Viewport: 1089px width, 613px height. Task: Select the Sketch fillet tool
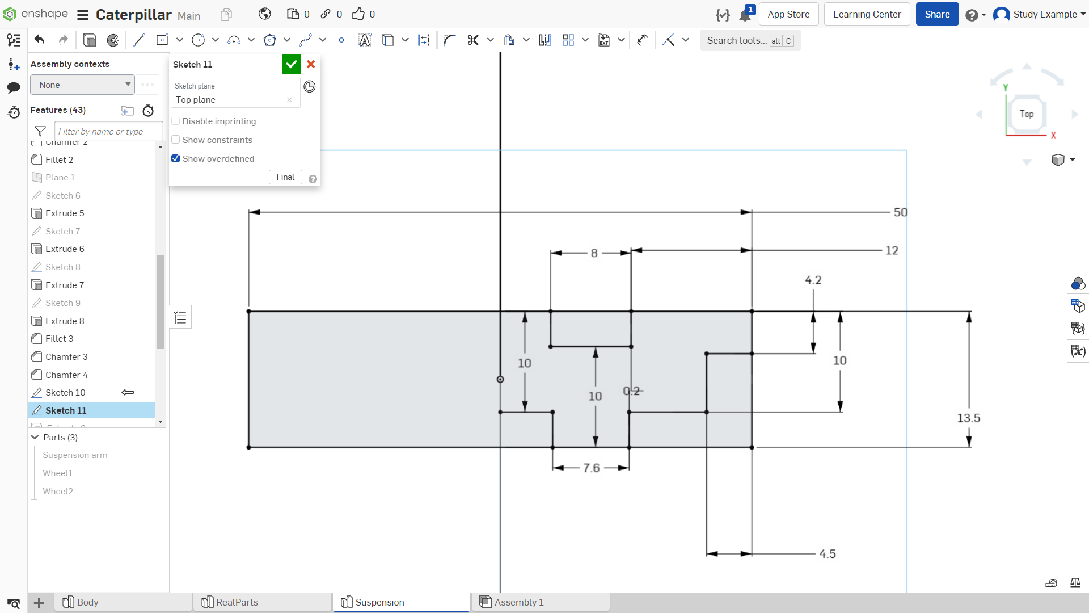450,40
